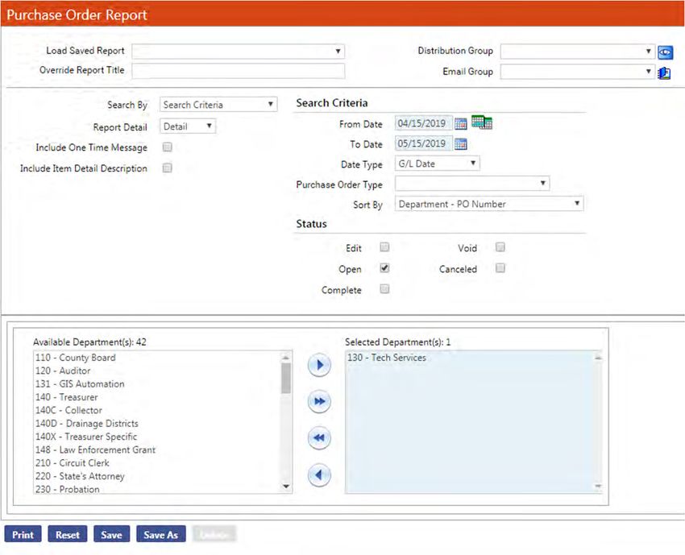This screenshot has width=685, height=555.
Task: Click the Print button
Action: point(23,535)
